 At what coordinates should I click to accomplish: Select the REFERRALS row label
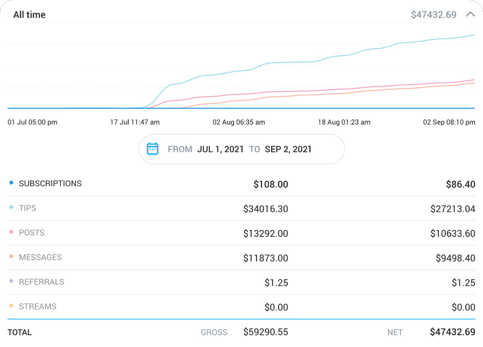tap(41, 282)
